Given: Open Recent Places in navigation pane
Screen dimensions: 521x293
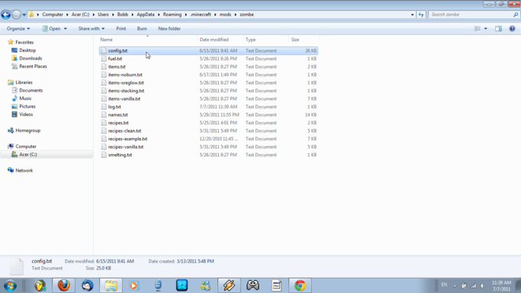Looking at the screenshot, I should pos(29,66).
